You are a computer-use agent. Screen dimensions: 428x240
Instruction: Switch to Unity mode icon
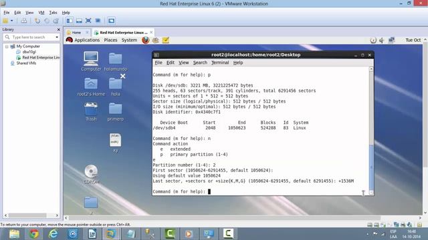(98, 21)
